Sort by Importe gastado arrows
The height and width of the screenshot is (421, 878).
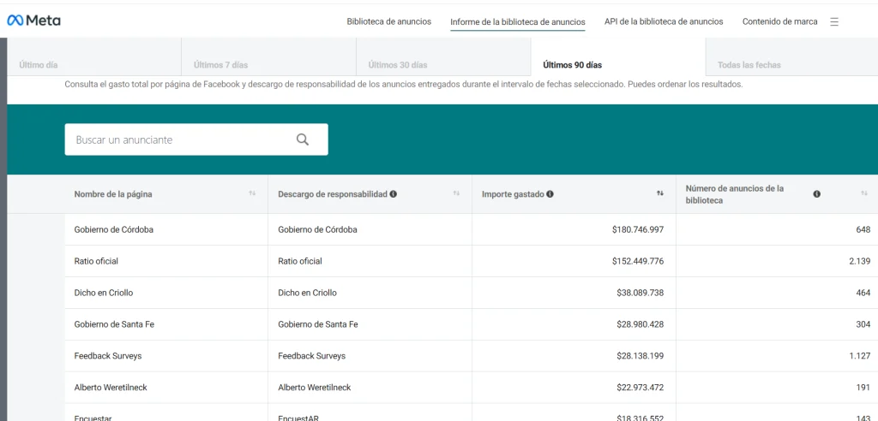[x=659, y=194]
